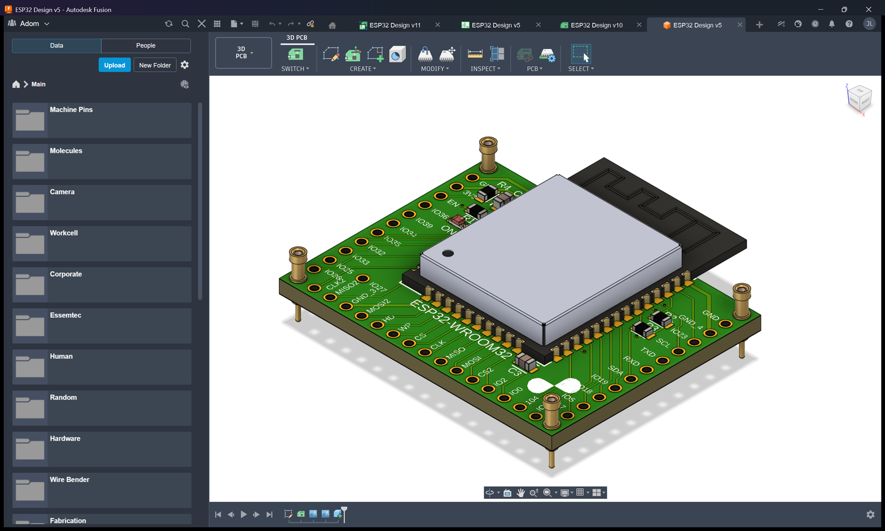Click the Switch to PCB document icon

[295, 54]
